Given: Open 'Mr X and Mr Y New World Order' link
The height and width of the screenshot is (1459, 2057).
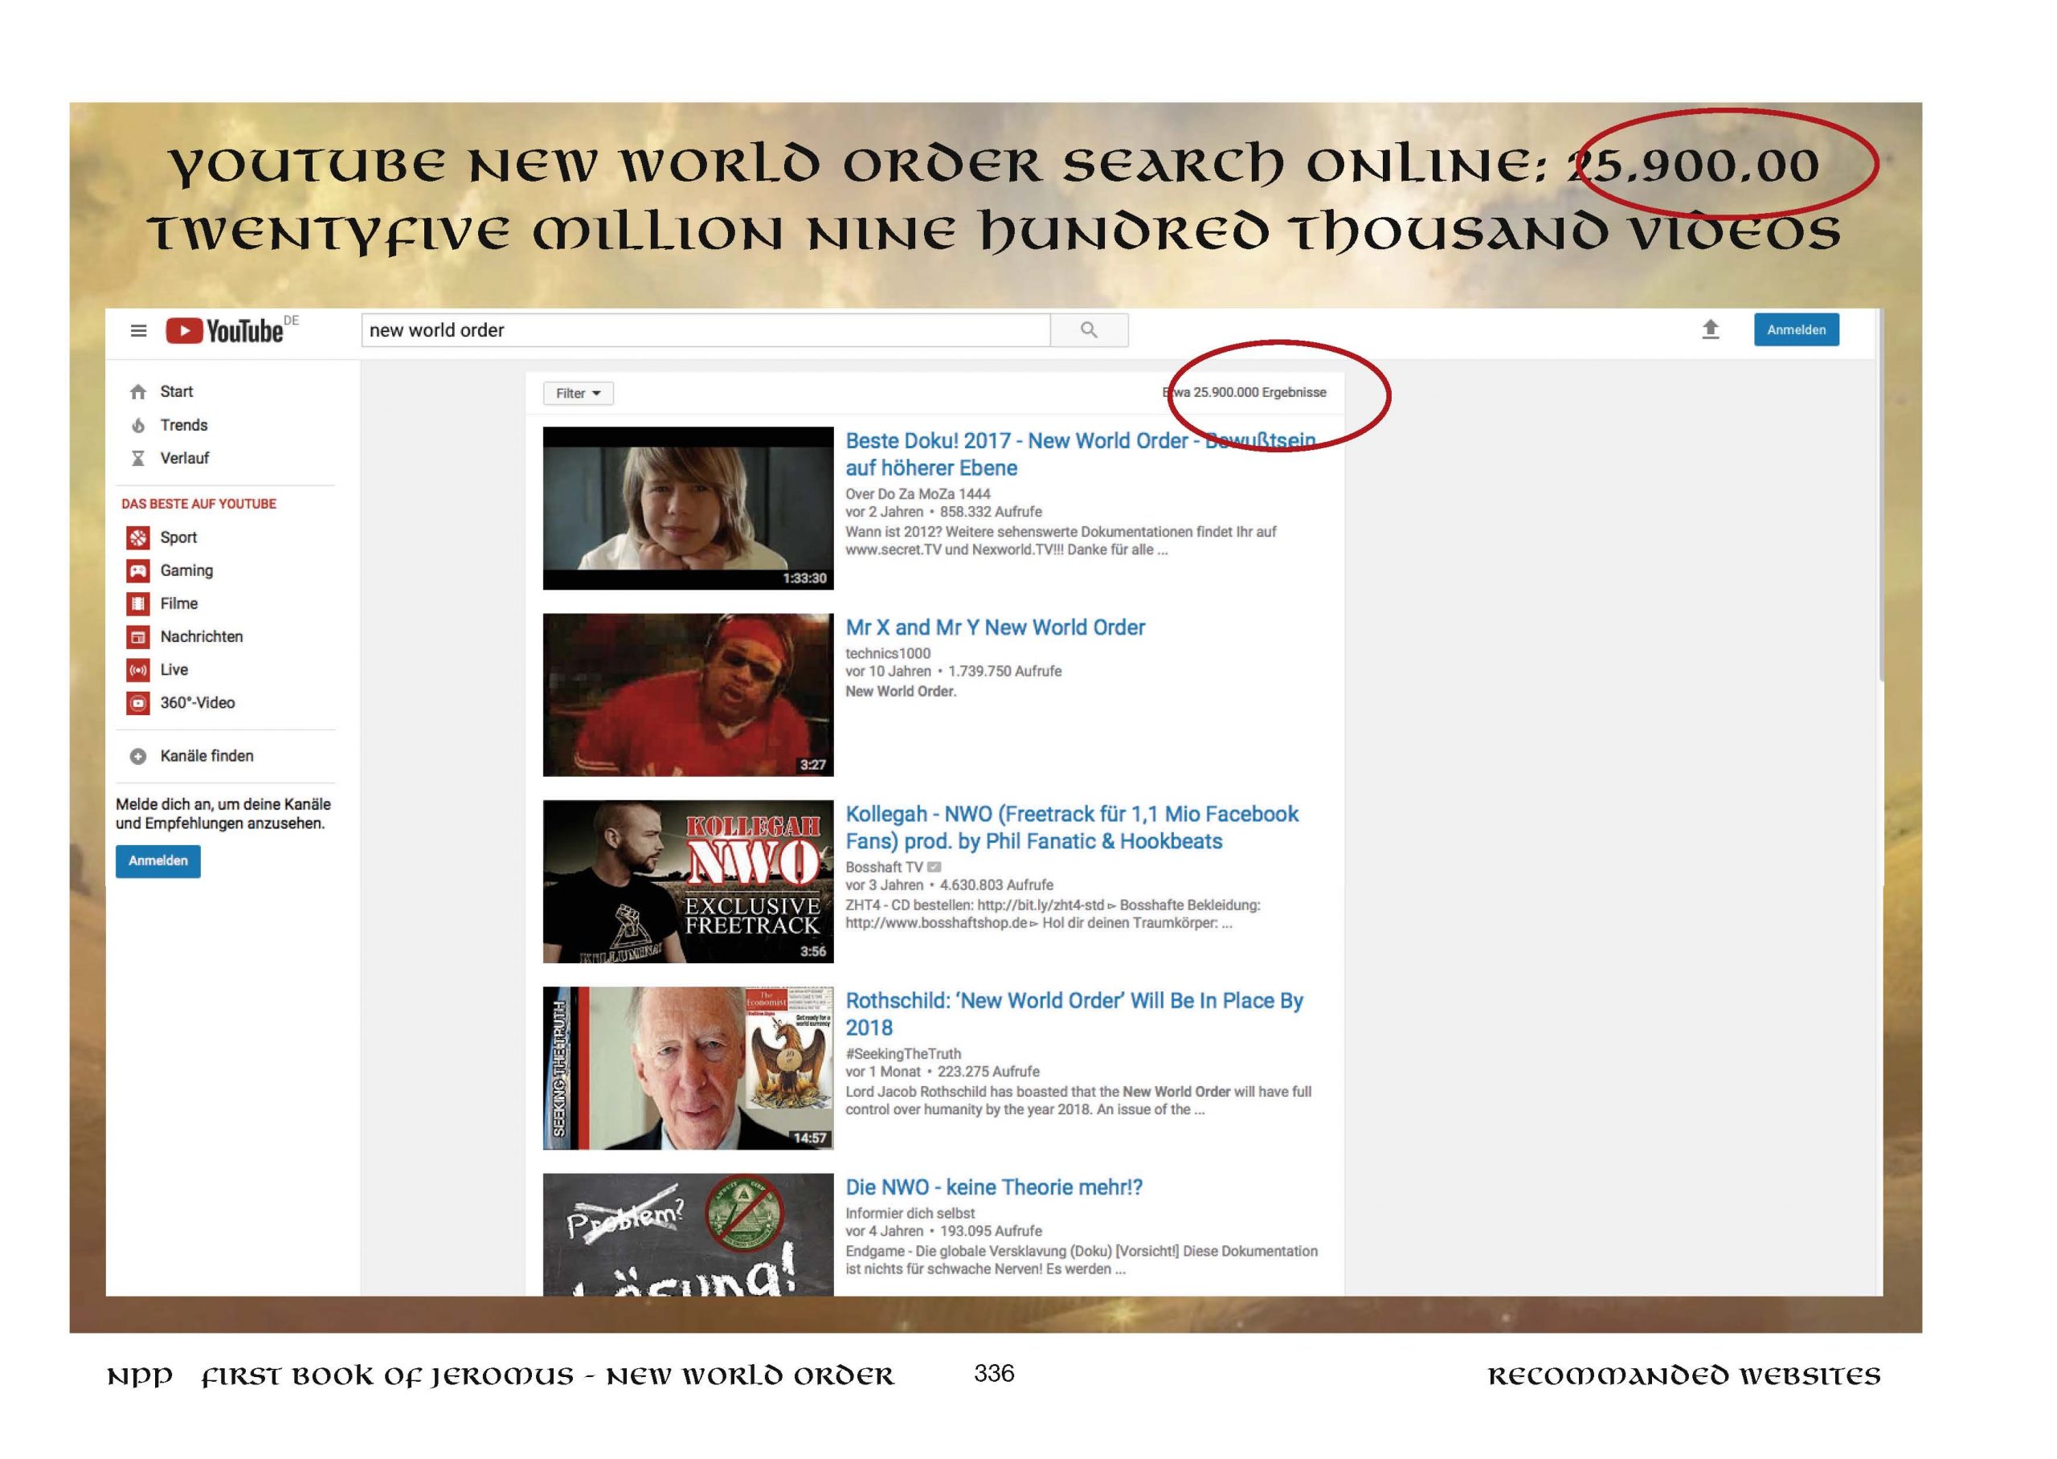Looking at the screenshot, I should click(995, 627).
